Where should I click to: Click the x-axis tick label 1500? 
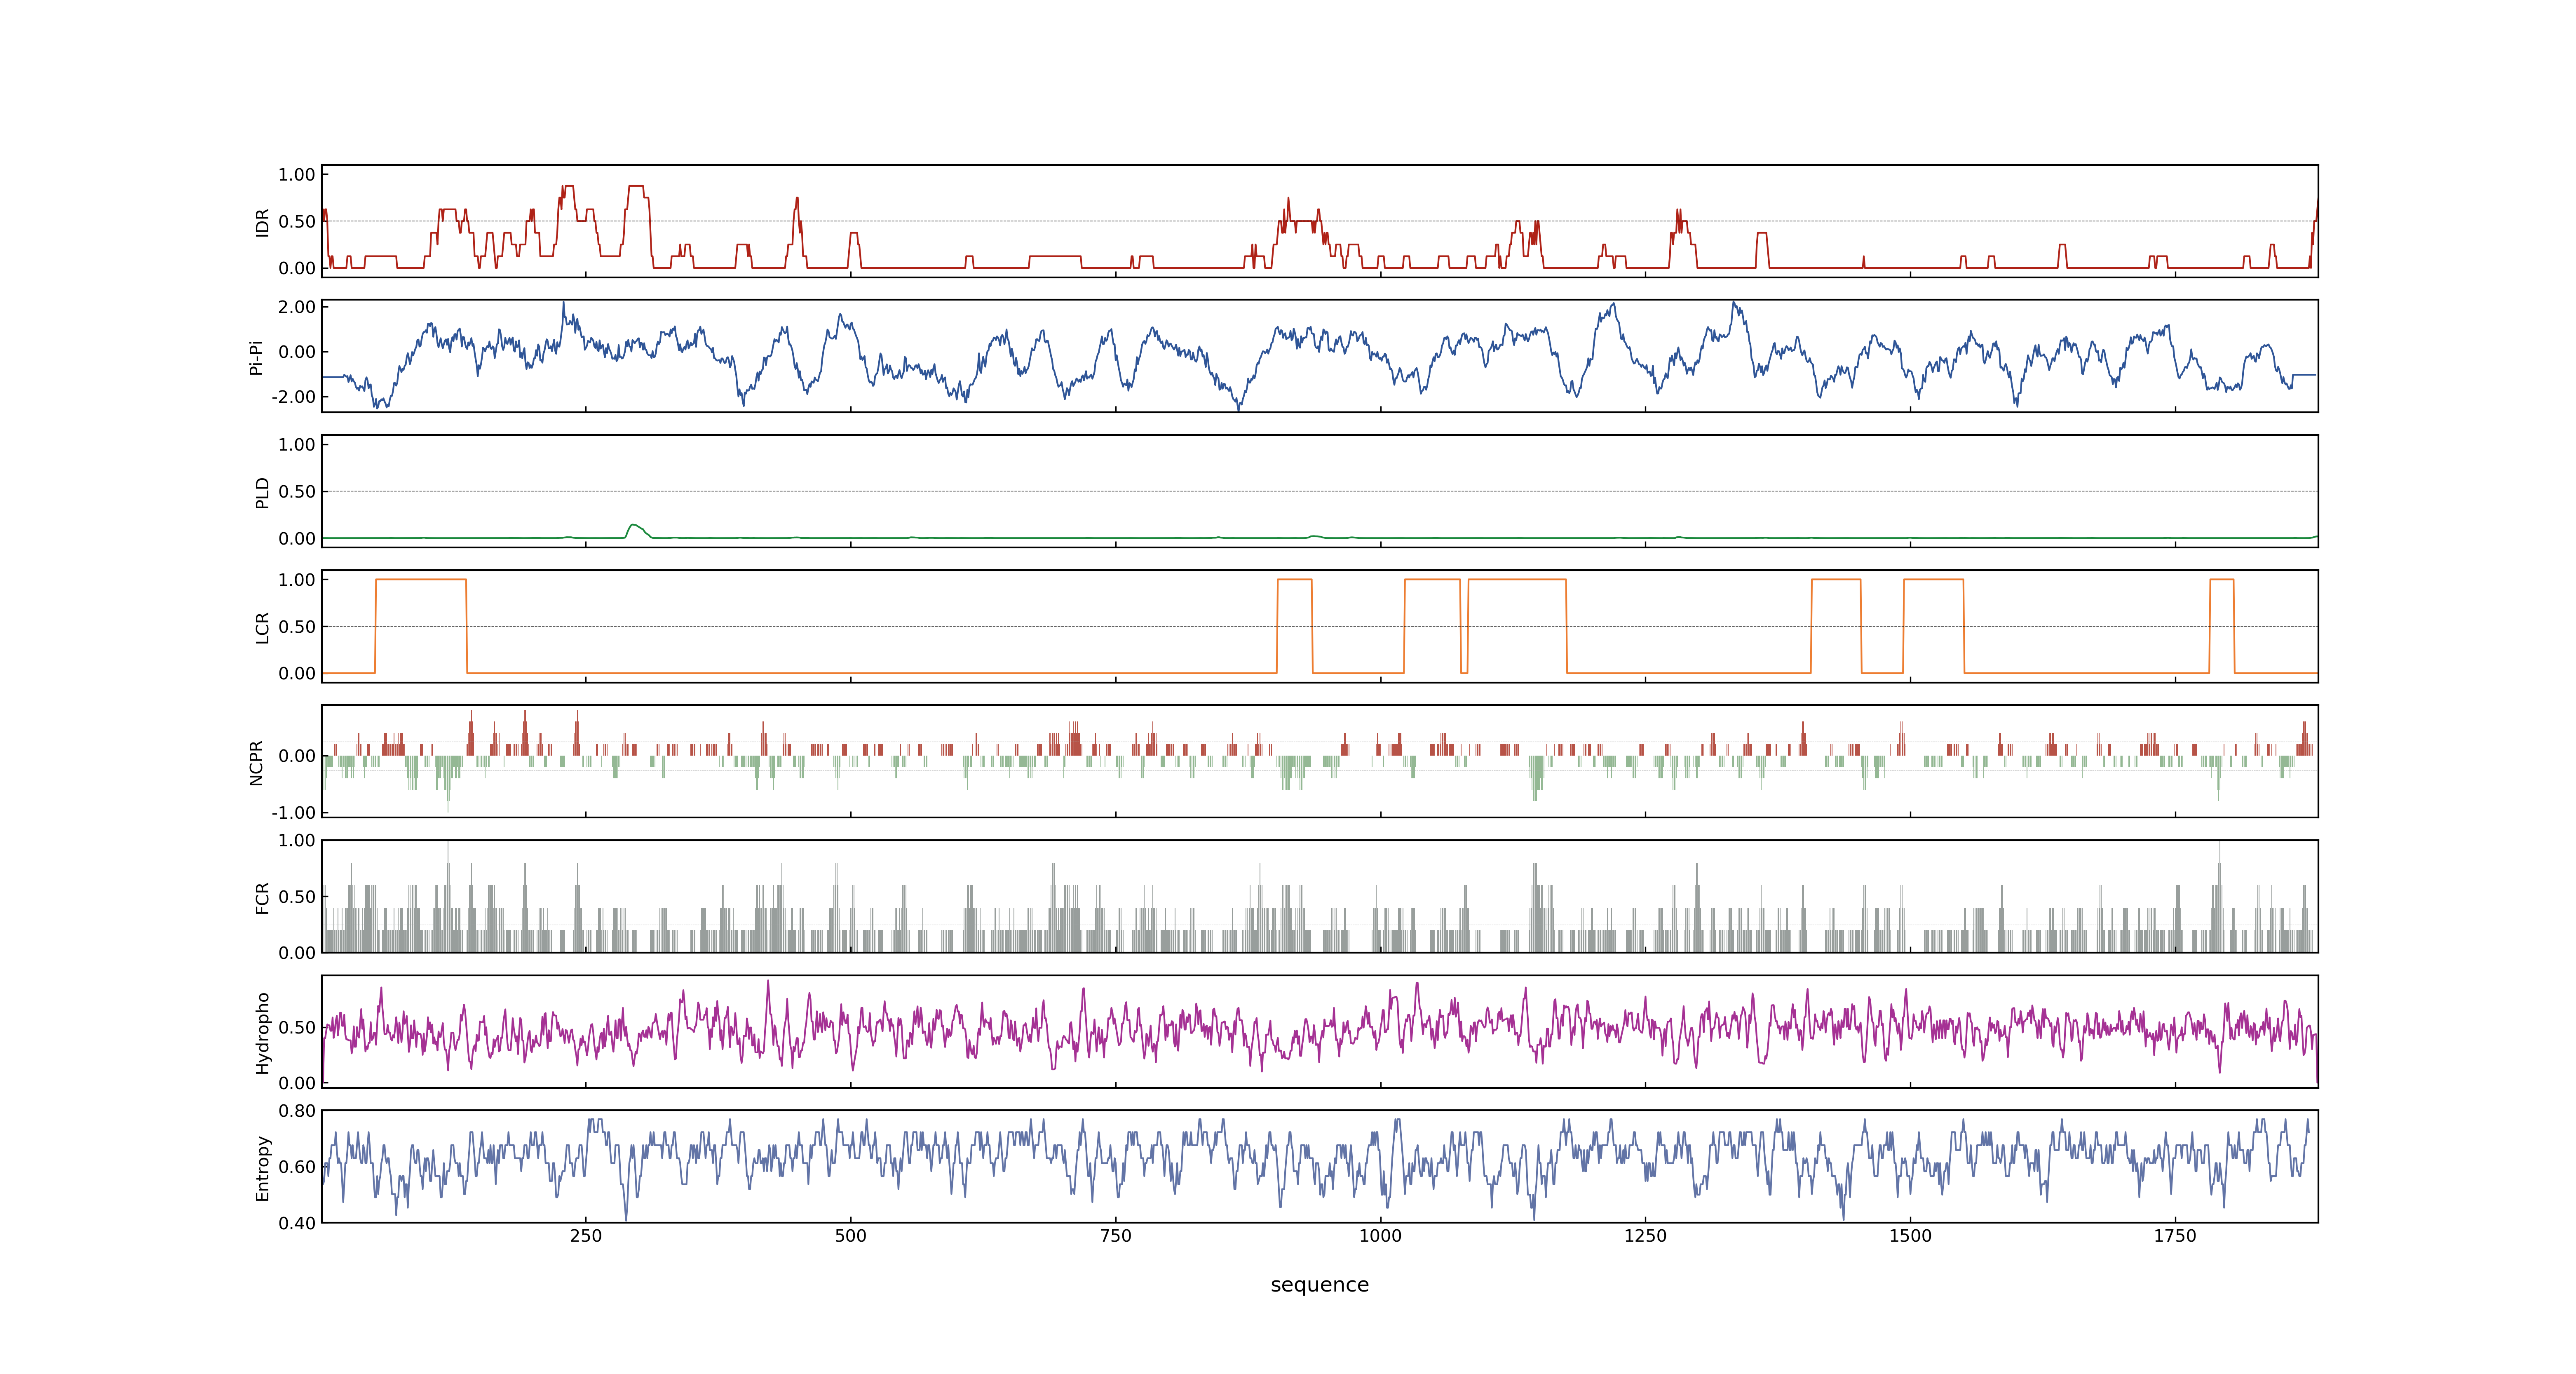tap(1910, 1236)
